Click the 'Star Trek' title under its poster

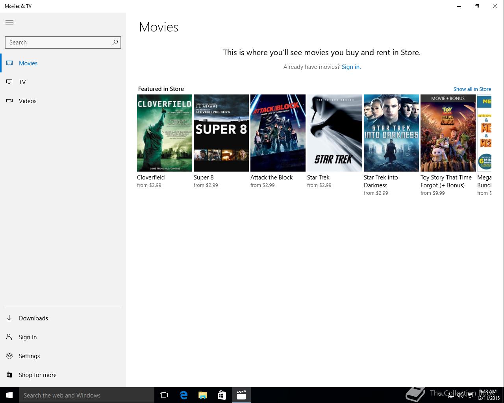(318, 177)
